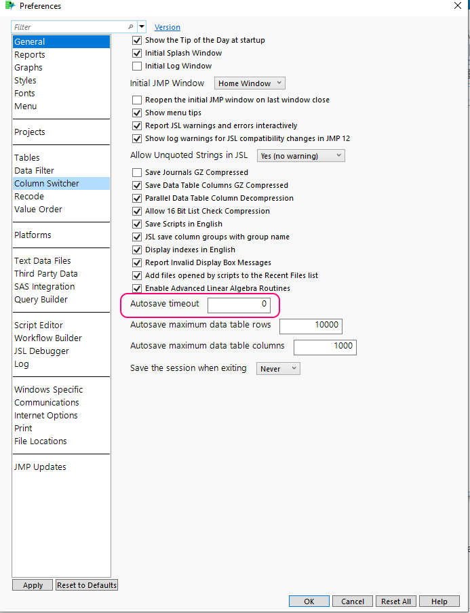Open Text Data Files preferences
The width and height of the screenshot is (470, 613).
pyautogui.click(x=62, y=261)
